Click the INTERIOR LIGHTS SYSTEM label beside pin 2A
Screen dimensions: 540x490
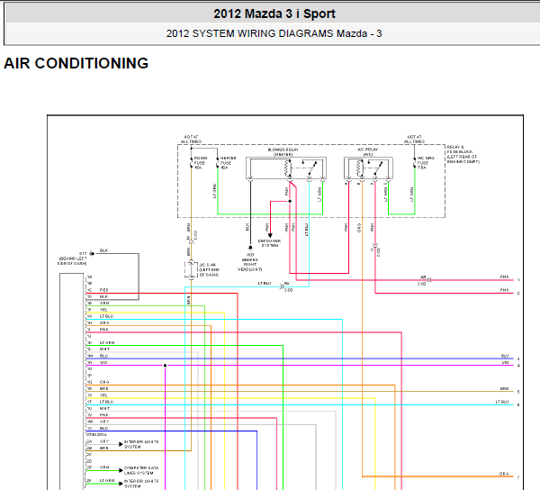[141, 444]
